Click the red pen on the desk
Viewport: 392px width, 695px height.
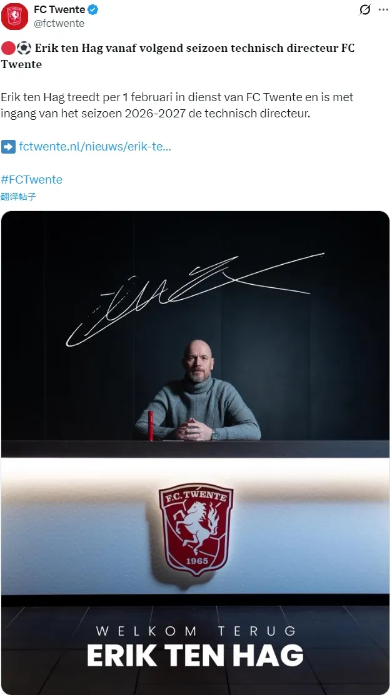tap(151, 425)
